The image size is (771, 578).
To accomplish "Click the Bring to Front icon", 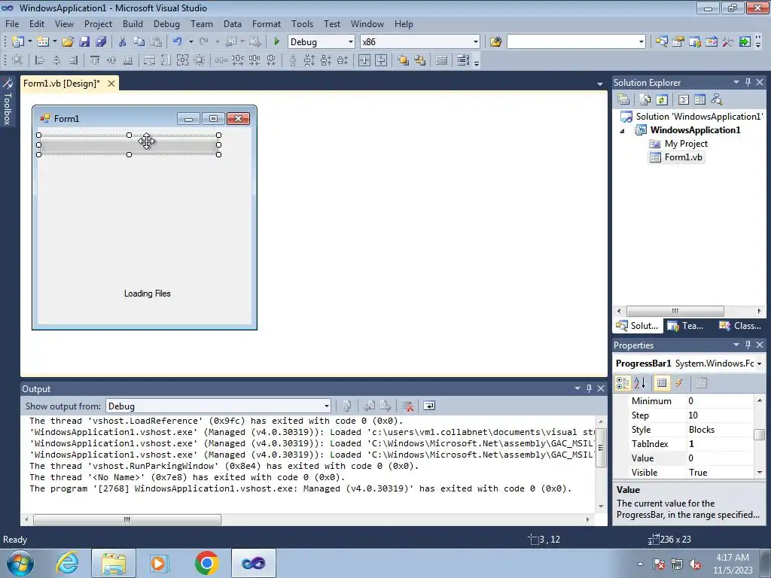I will click(404, 60).
